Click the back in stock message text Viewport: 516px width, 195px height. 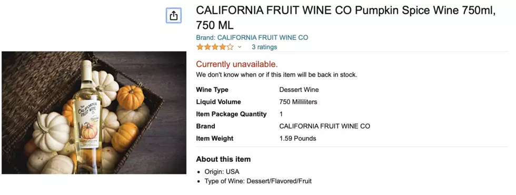pyautogui.click(x=276, y=75)
